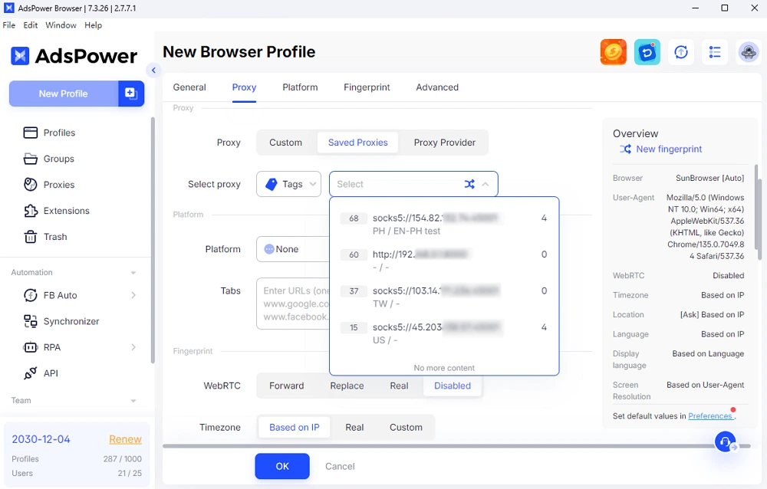Expand the RPA submenu arrow
The image size is (767, 489).
(x=133, y=347)
